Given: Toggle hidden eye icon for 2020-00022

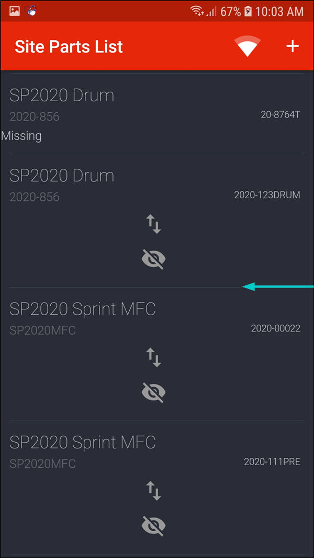Looking at the screenshot, I should (x=153, y=392).
